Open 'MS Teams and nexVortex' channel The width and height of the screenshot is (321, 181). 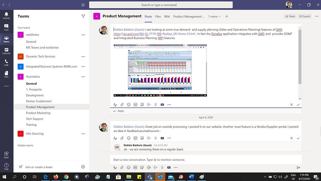tap(42, 48)
